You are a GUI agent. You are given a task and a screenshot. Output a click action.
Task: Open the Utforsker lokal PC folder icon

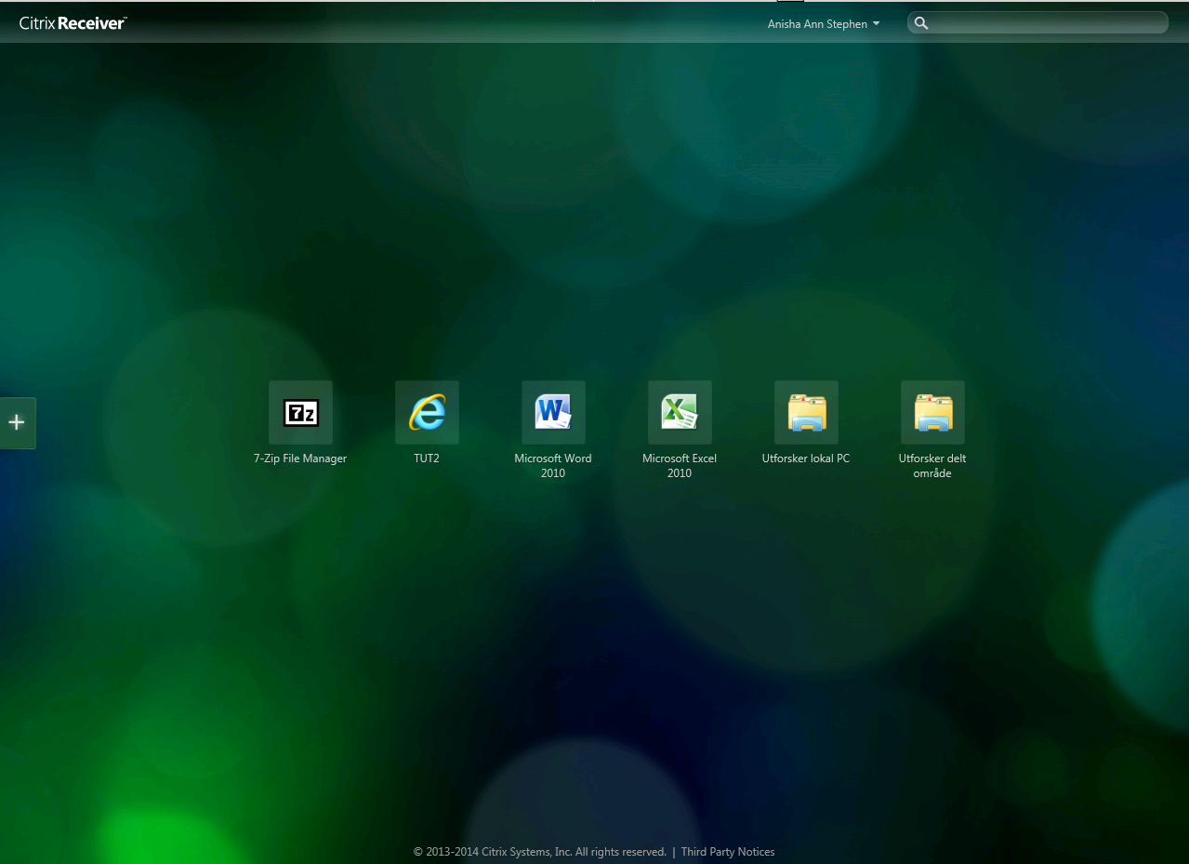[x=806, y=412]
